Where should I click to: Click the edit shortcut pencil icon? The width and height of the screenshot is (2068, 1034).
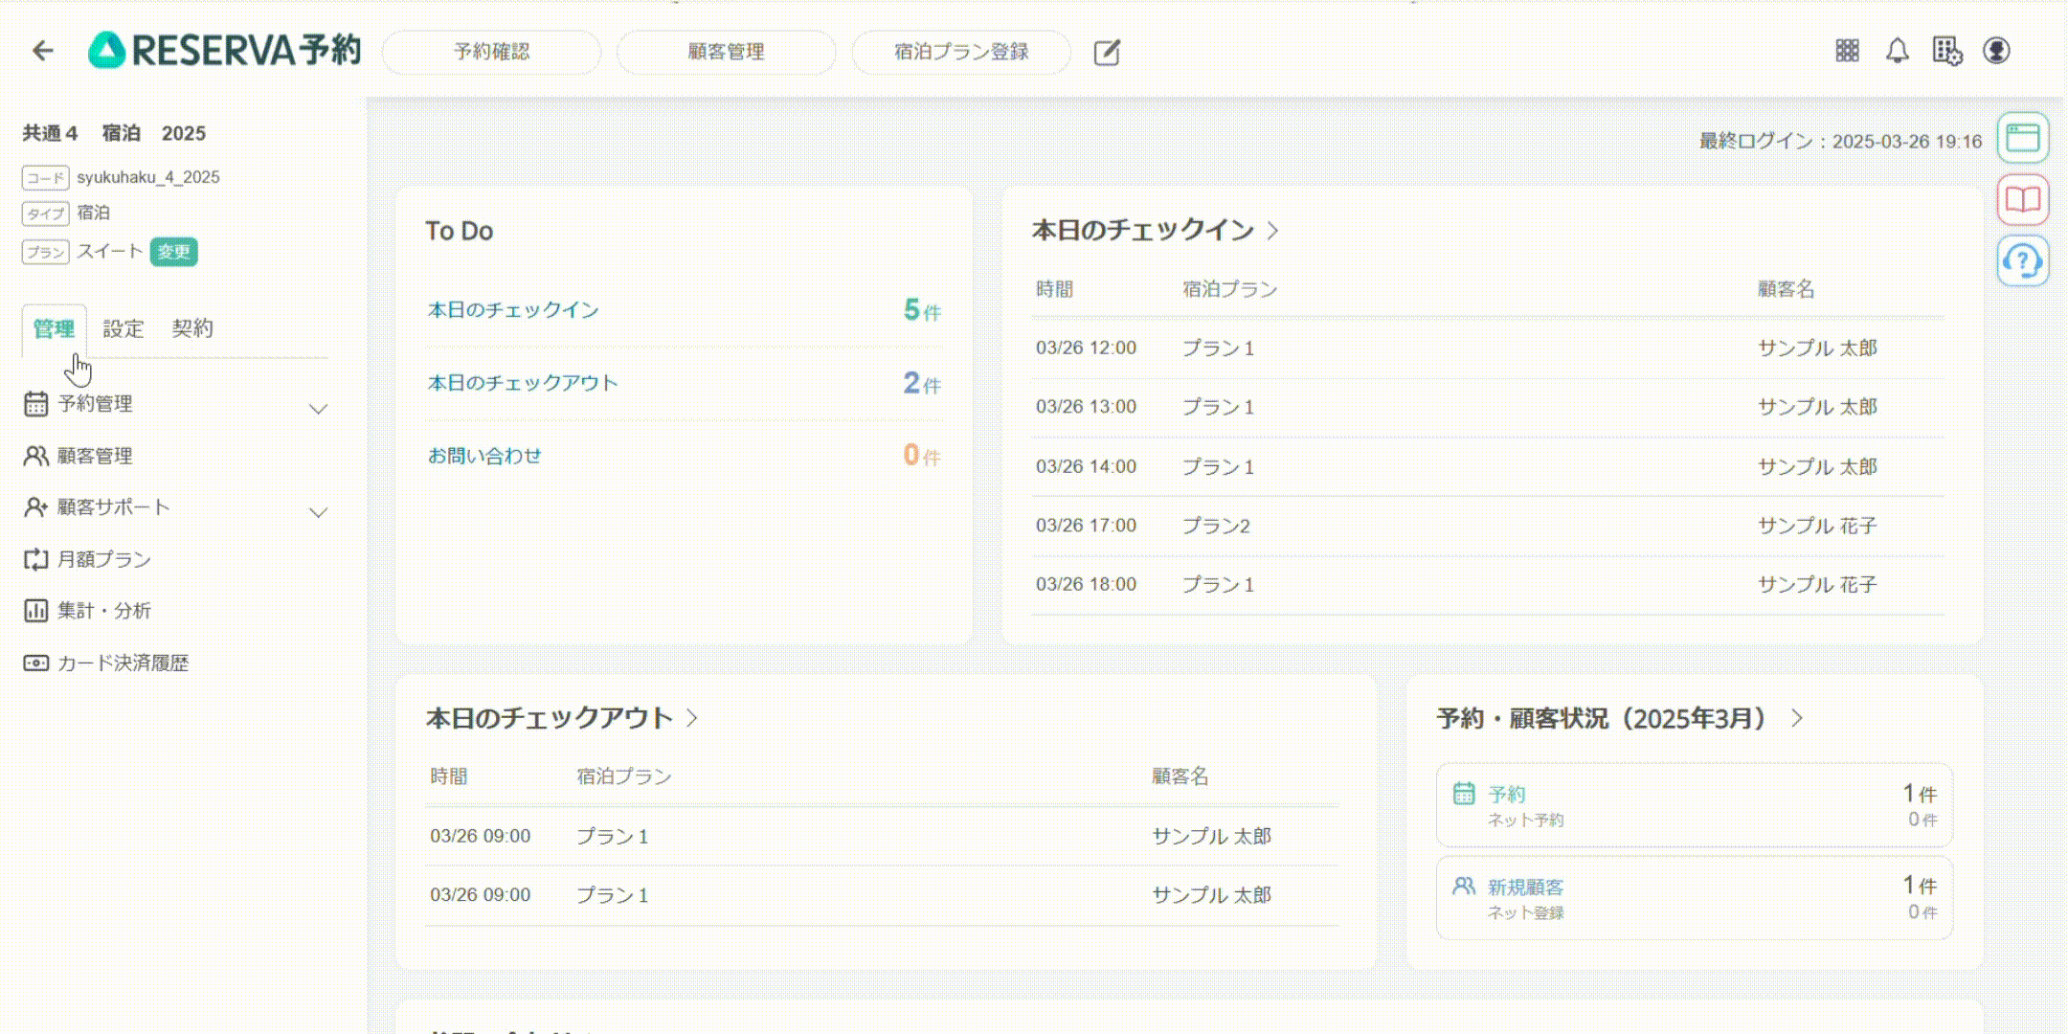1107,52
